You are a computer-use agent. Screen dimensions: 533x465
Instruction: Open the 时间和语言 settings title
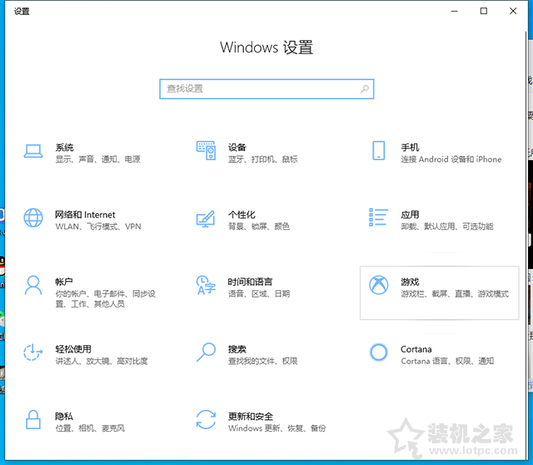(250, 282)
